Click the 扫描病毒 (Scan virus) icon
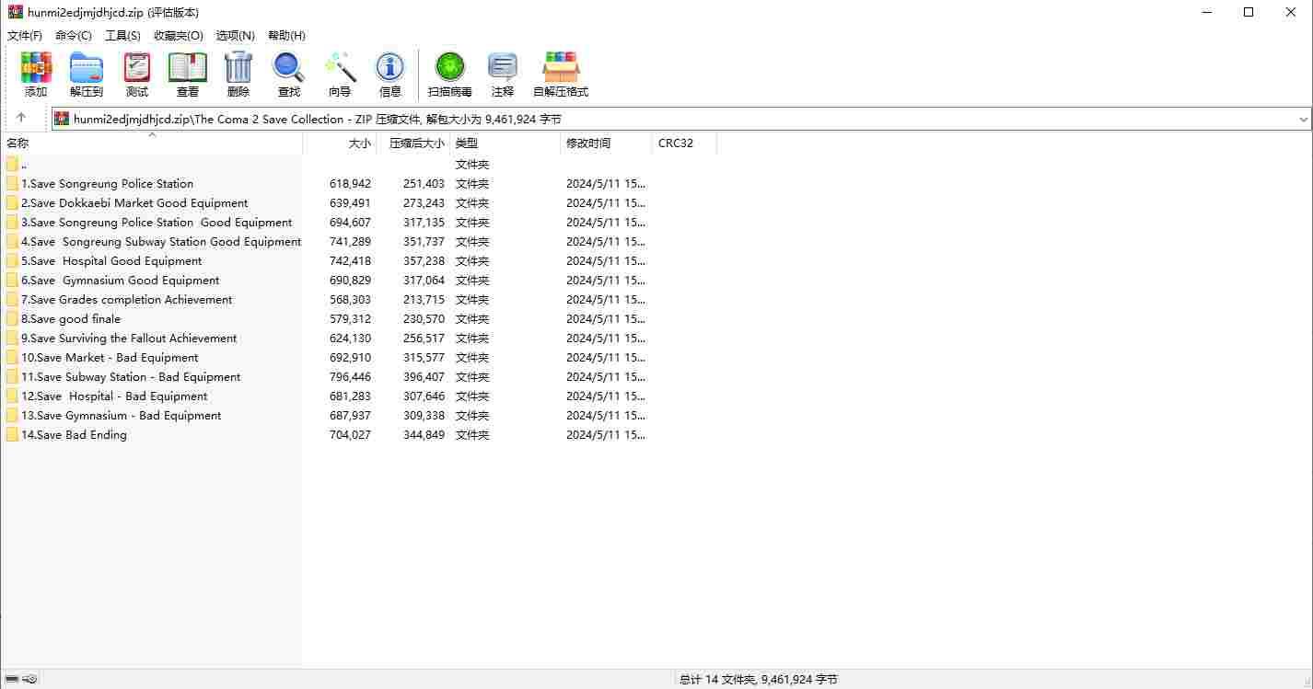The width and height of the screenshot is (1313, 689). 450,75
